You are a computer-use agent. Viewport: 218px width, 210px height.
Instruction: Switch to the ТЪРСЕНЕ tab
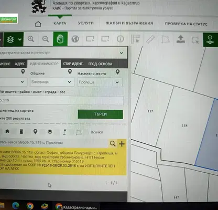[5, 64]
